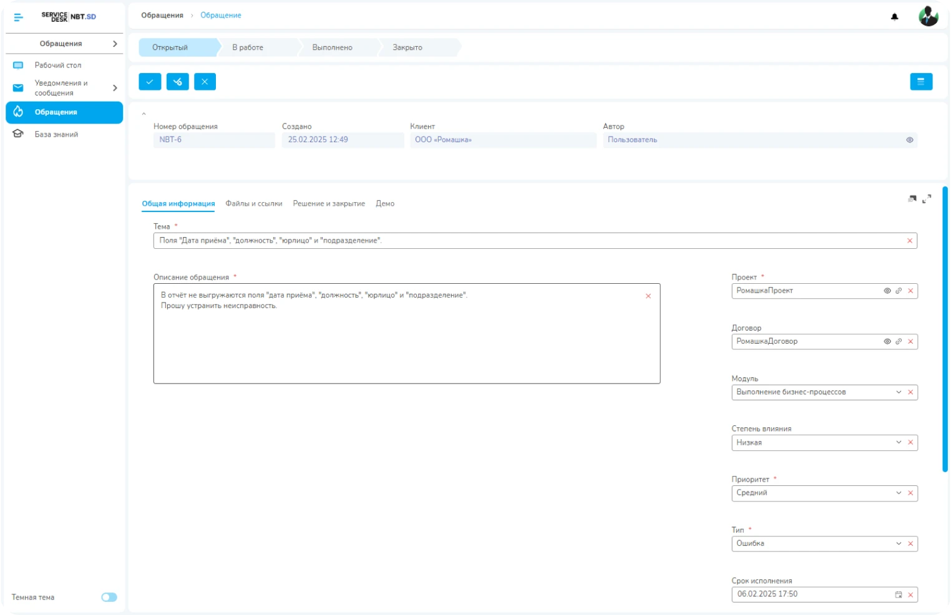Open the Тип dropdown list
This screenshot has width=951, height=615.
tap(899, 543)
